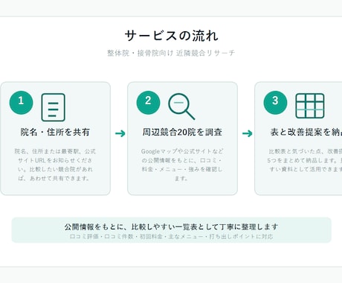Click the step title 院名・住所を共有
Screen dimensions: 342x283
click(55, 132)
